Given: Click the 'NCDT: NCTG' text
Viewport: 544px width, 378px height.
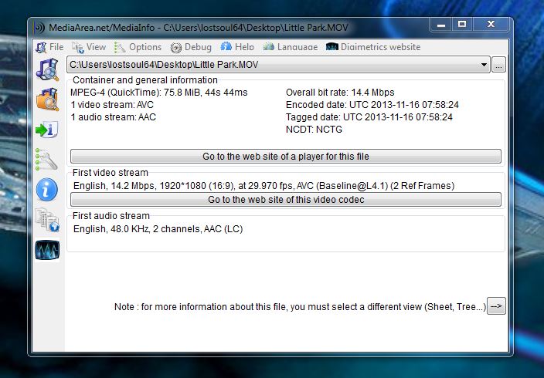Looking at the screenshot, I should point(314,130).
